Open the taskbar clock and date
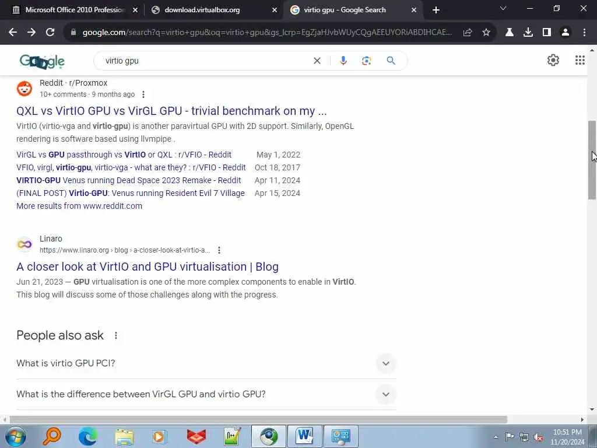The image size is (597, 448). point(567,437)
